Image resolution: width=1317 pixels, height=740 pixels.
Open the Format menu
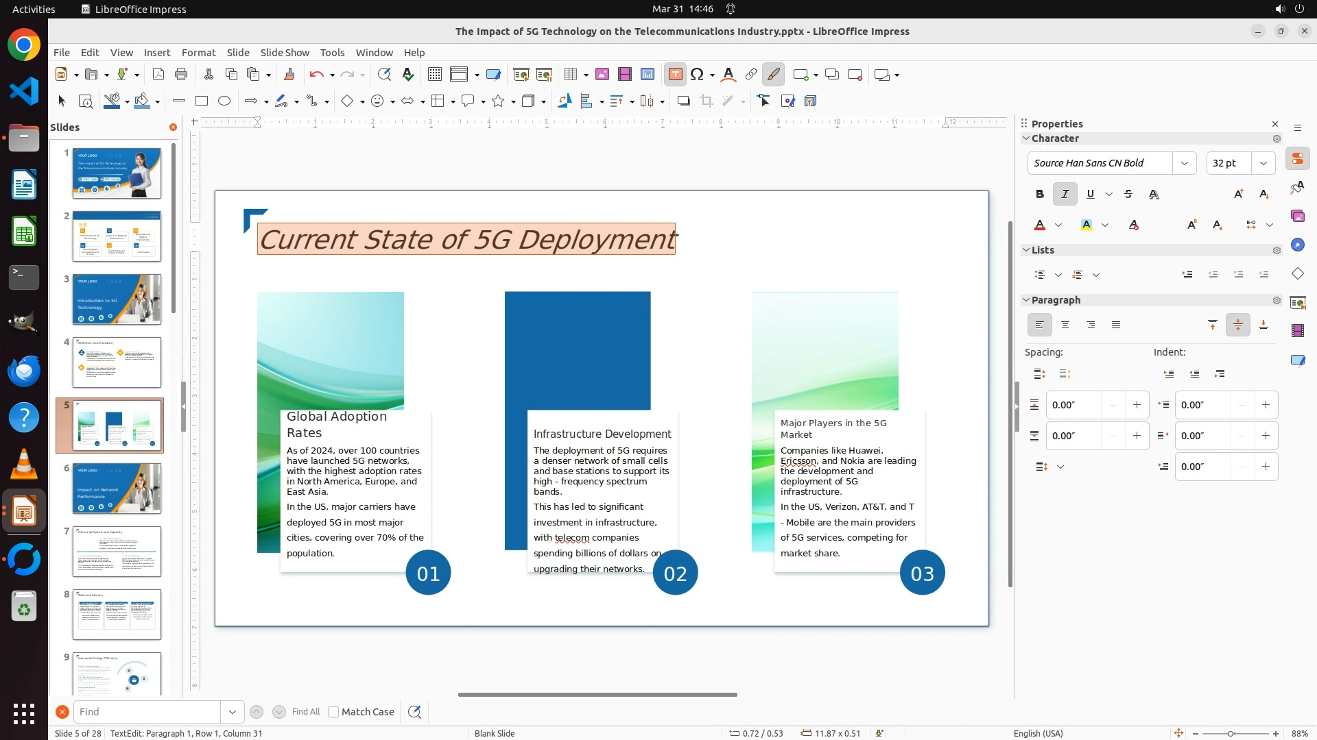coord(198,53)
